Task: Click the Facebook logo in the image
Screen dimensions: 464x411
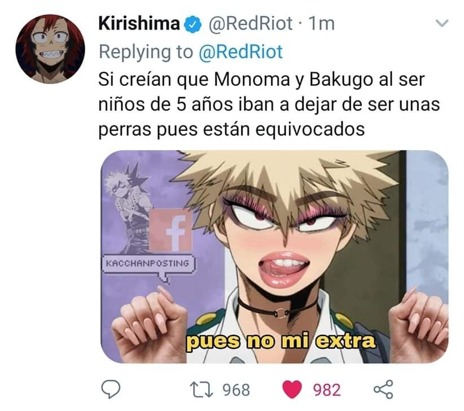Action: [170, 230]
